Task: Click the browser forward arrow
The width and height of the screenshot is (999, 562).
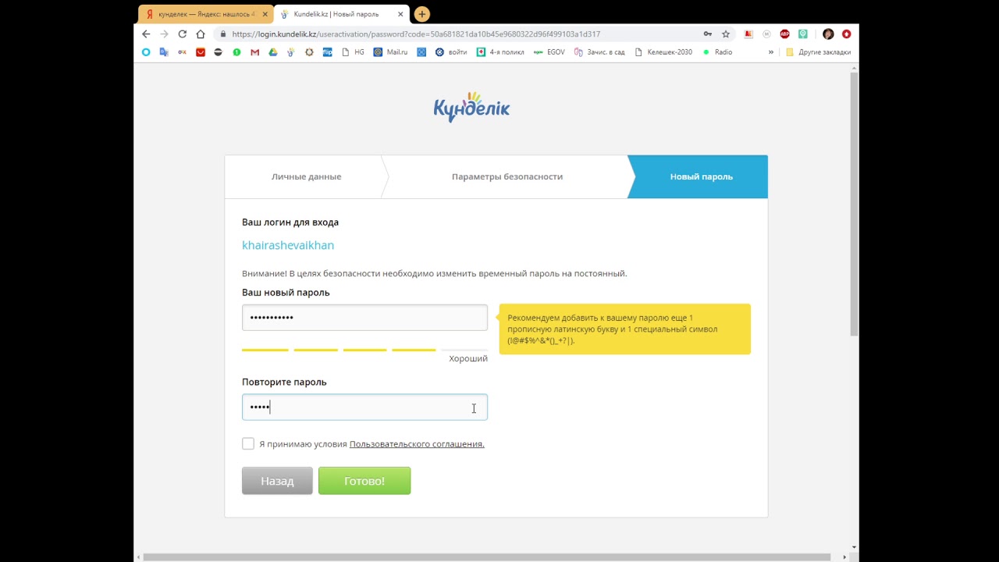Action: pos(164,34)
